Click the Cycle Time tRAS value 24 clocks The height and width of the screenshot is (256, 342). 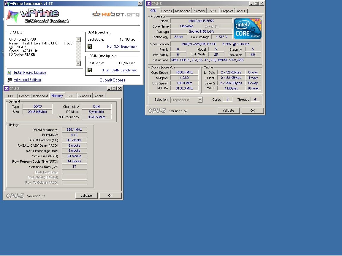(x=74, y=156)
